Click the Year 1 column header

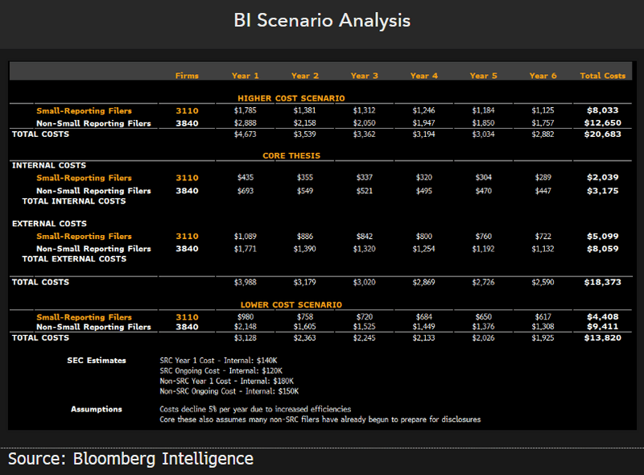point(245,76)
